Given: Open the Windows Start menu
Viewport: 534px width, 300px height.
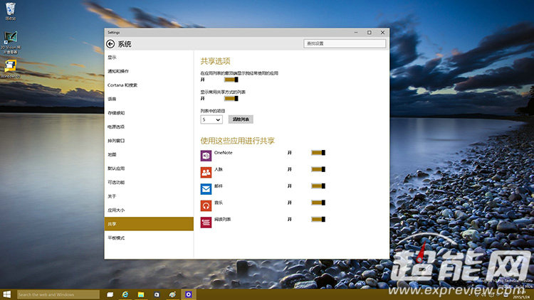Looking at the screenshot, I should pyautogui.click(x=7, y=294).
